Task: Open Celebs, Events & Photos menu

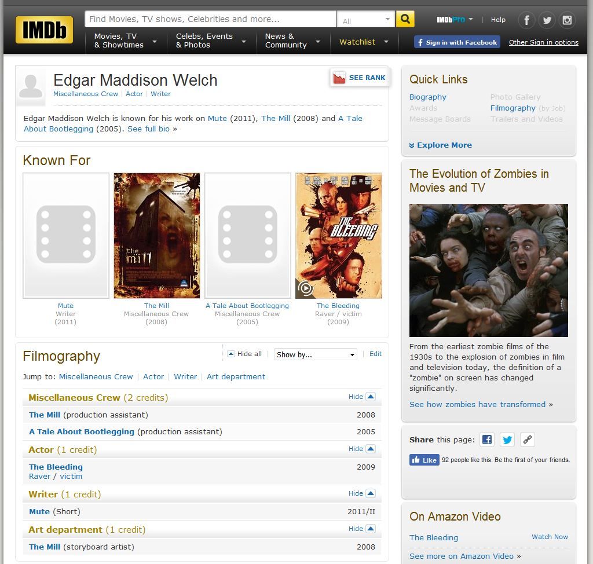Action: [x=211, y=41]
